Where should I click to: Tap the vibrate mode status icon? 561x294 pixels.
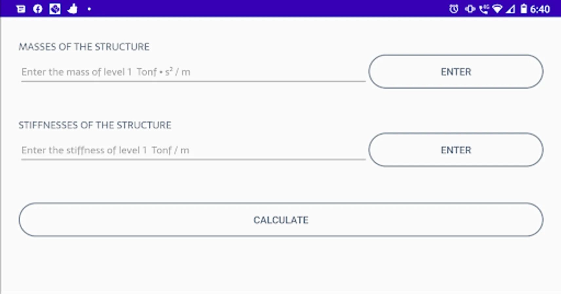[470, 9]
